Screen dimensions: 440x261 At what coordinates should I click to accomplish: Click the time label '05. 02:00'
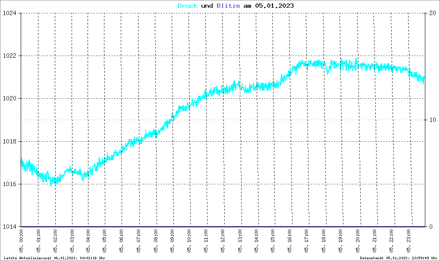tap(55, 241)
